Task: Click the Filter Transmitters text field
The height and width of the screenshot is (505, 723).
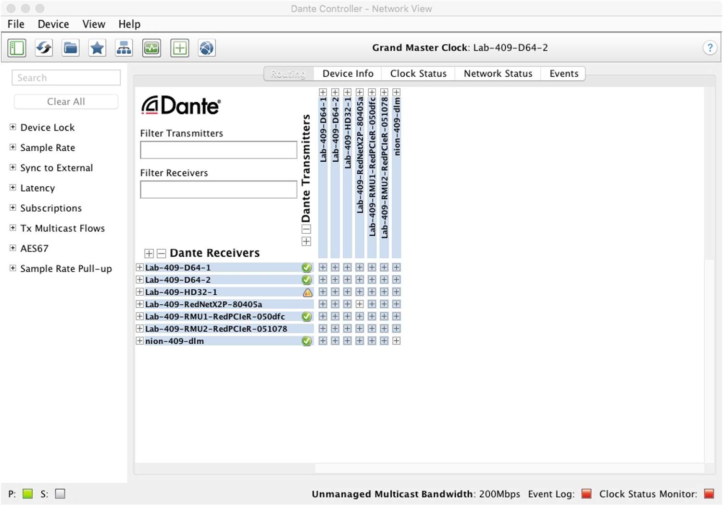Action: 218,150
